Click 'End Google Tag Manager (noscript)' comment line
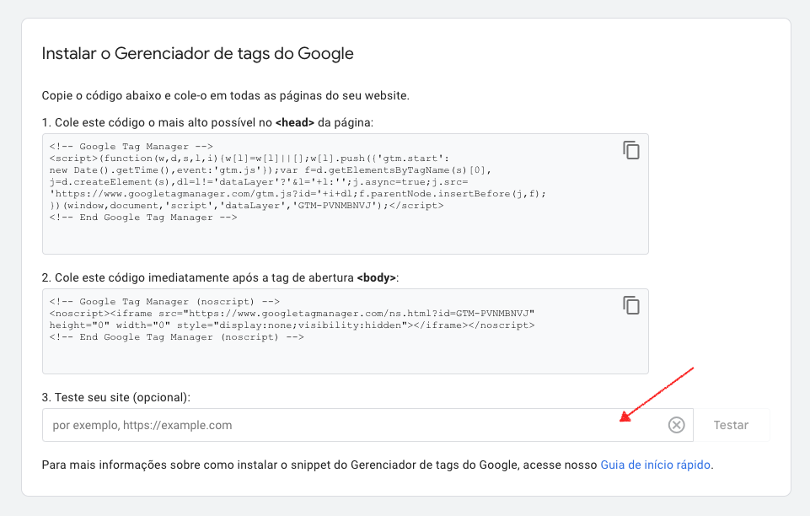This screenshot has width=810, height=516. click(175, 336)
